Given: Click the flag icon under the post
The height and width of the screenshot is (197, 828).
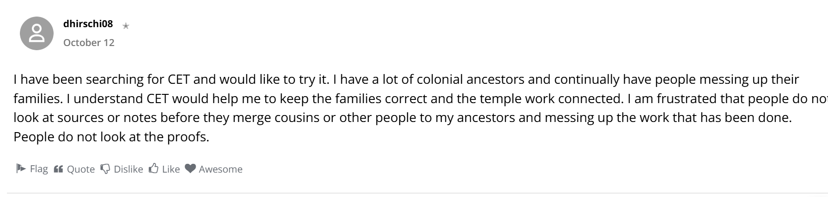Looking at the screenshot, I should (21, 168).
